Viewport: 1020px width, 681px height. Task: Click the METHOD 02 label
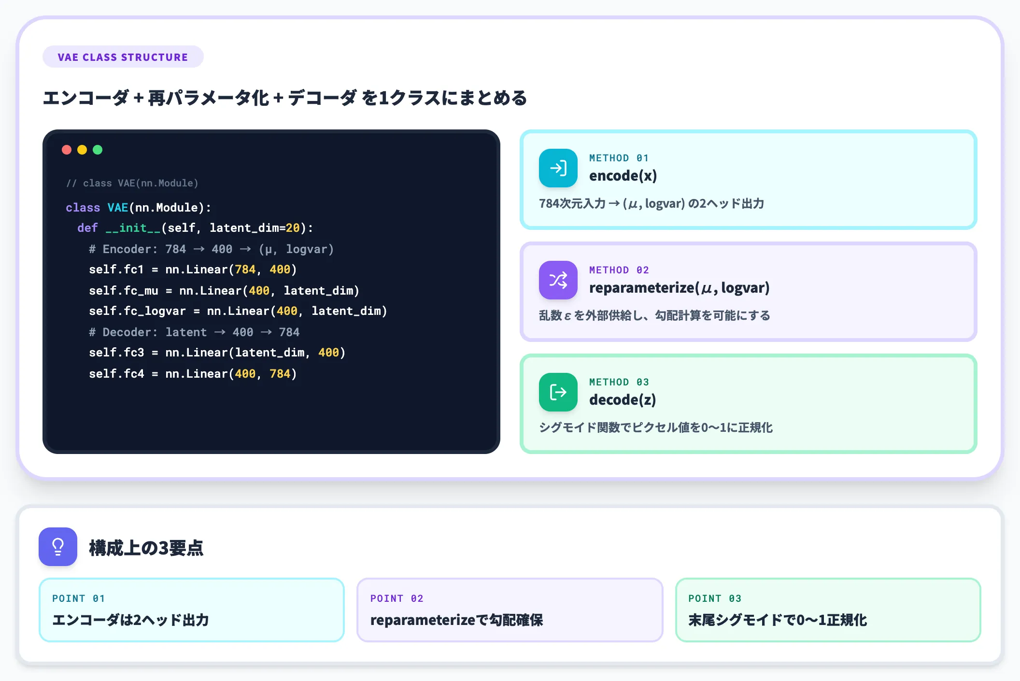pyautogui.click(x=619, y=270)
